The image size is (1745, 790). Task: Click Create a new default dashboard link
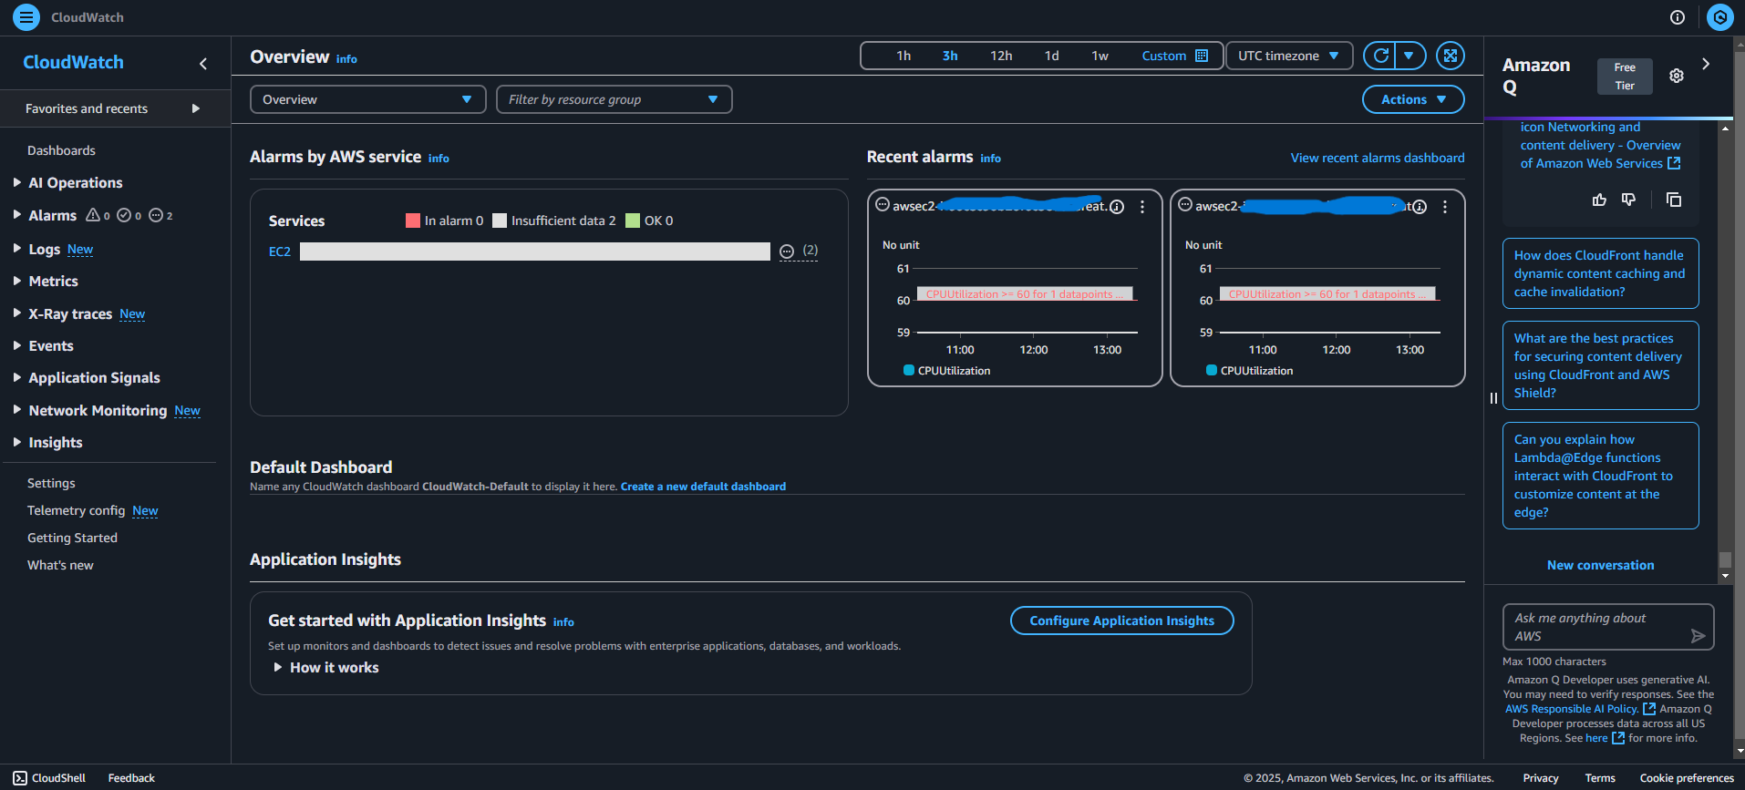pyautogui.click(x=703, y=487)
